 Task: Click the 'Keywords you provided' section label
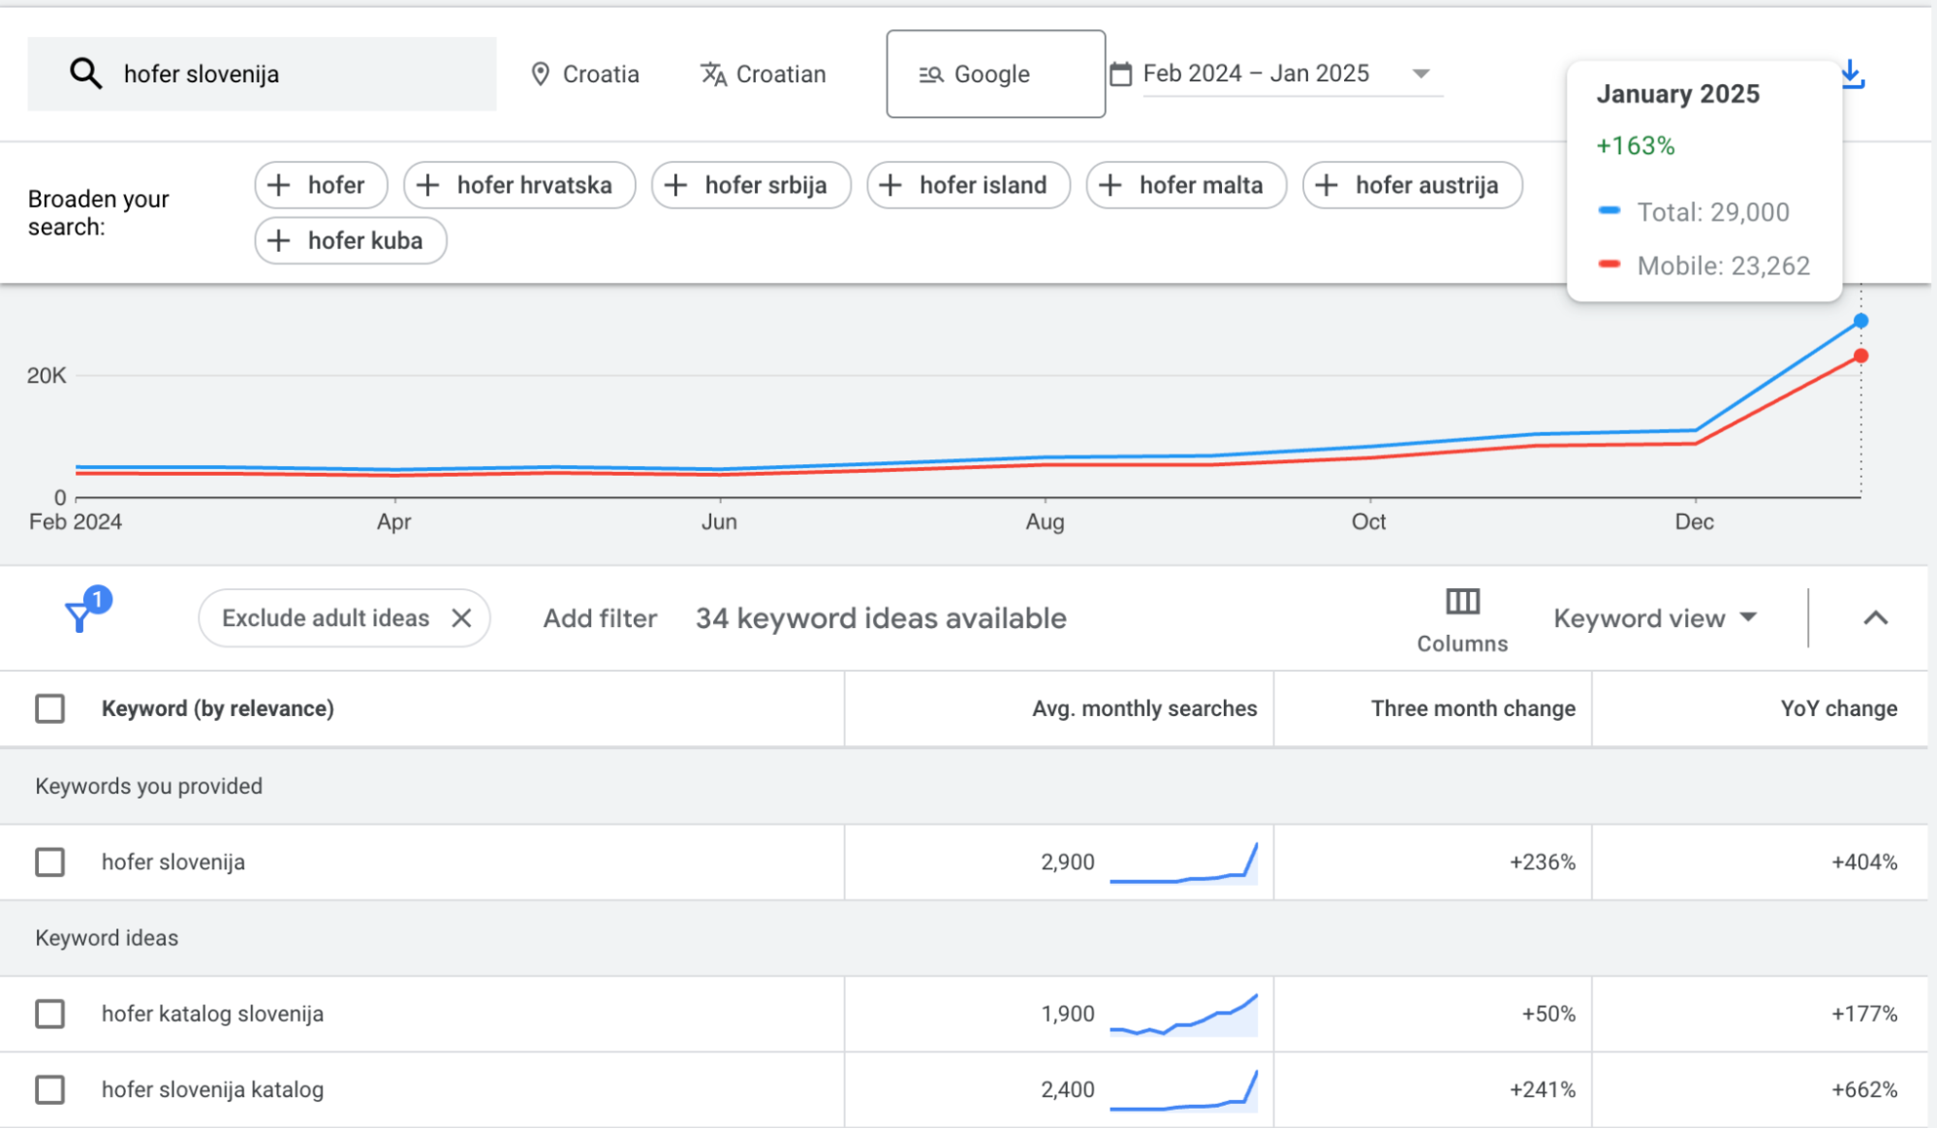pyautogui.click(x=149, y=786)
